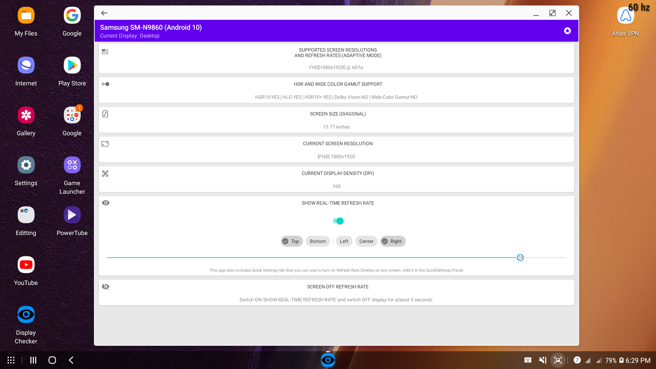
Task: Open Display Checker desktop app icon
Action: point(26,315)
